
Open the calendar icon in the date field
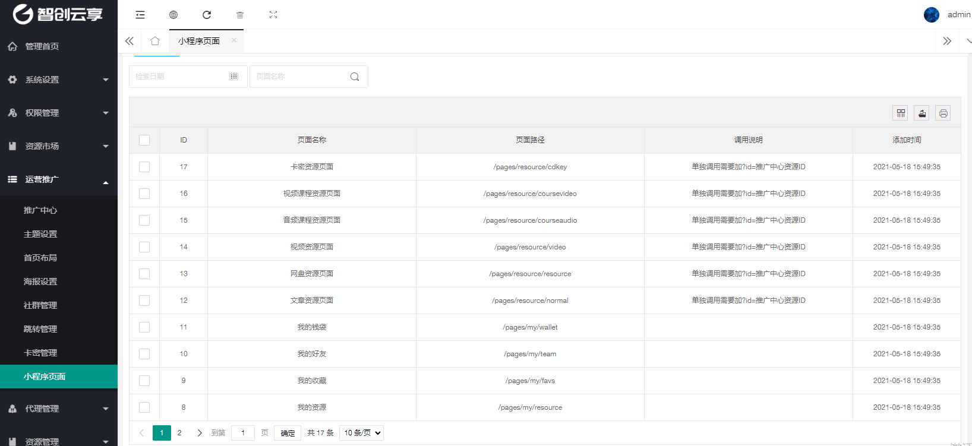(233, 77)
